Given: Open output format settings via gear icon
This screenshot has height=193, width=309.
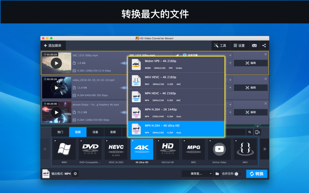Looking at the screenshot, I should pos(75,174).
